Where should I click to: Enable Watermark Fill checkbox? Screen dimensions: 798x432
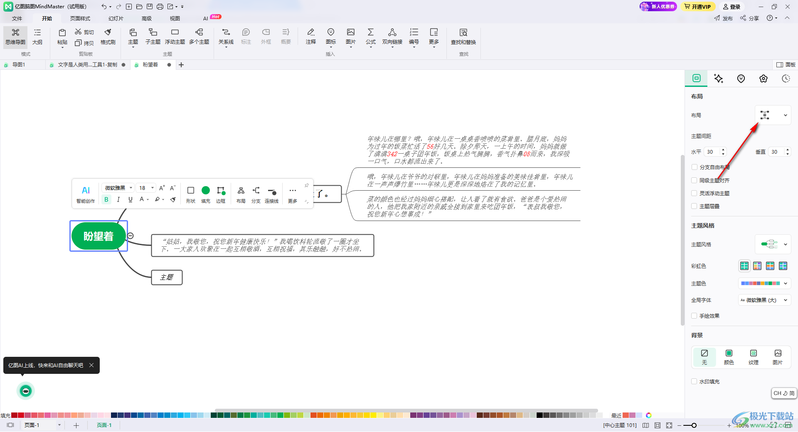694,381
